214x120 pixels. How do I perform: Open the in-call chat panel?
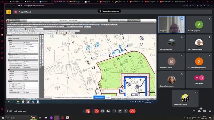(x=205, y=111)
